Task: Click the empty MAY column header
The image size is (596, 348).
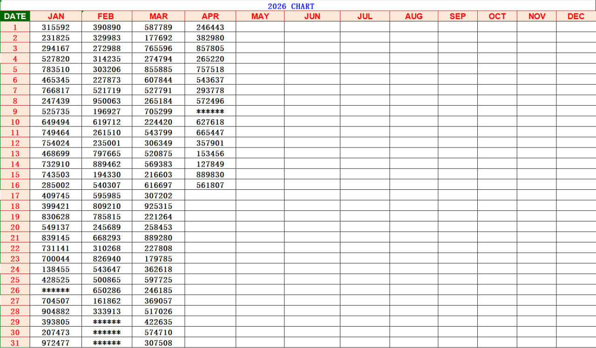Action: (x=260, y=16)
